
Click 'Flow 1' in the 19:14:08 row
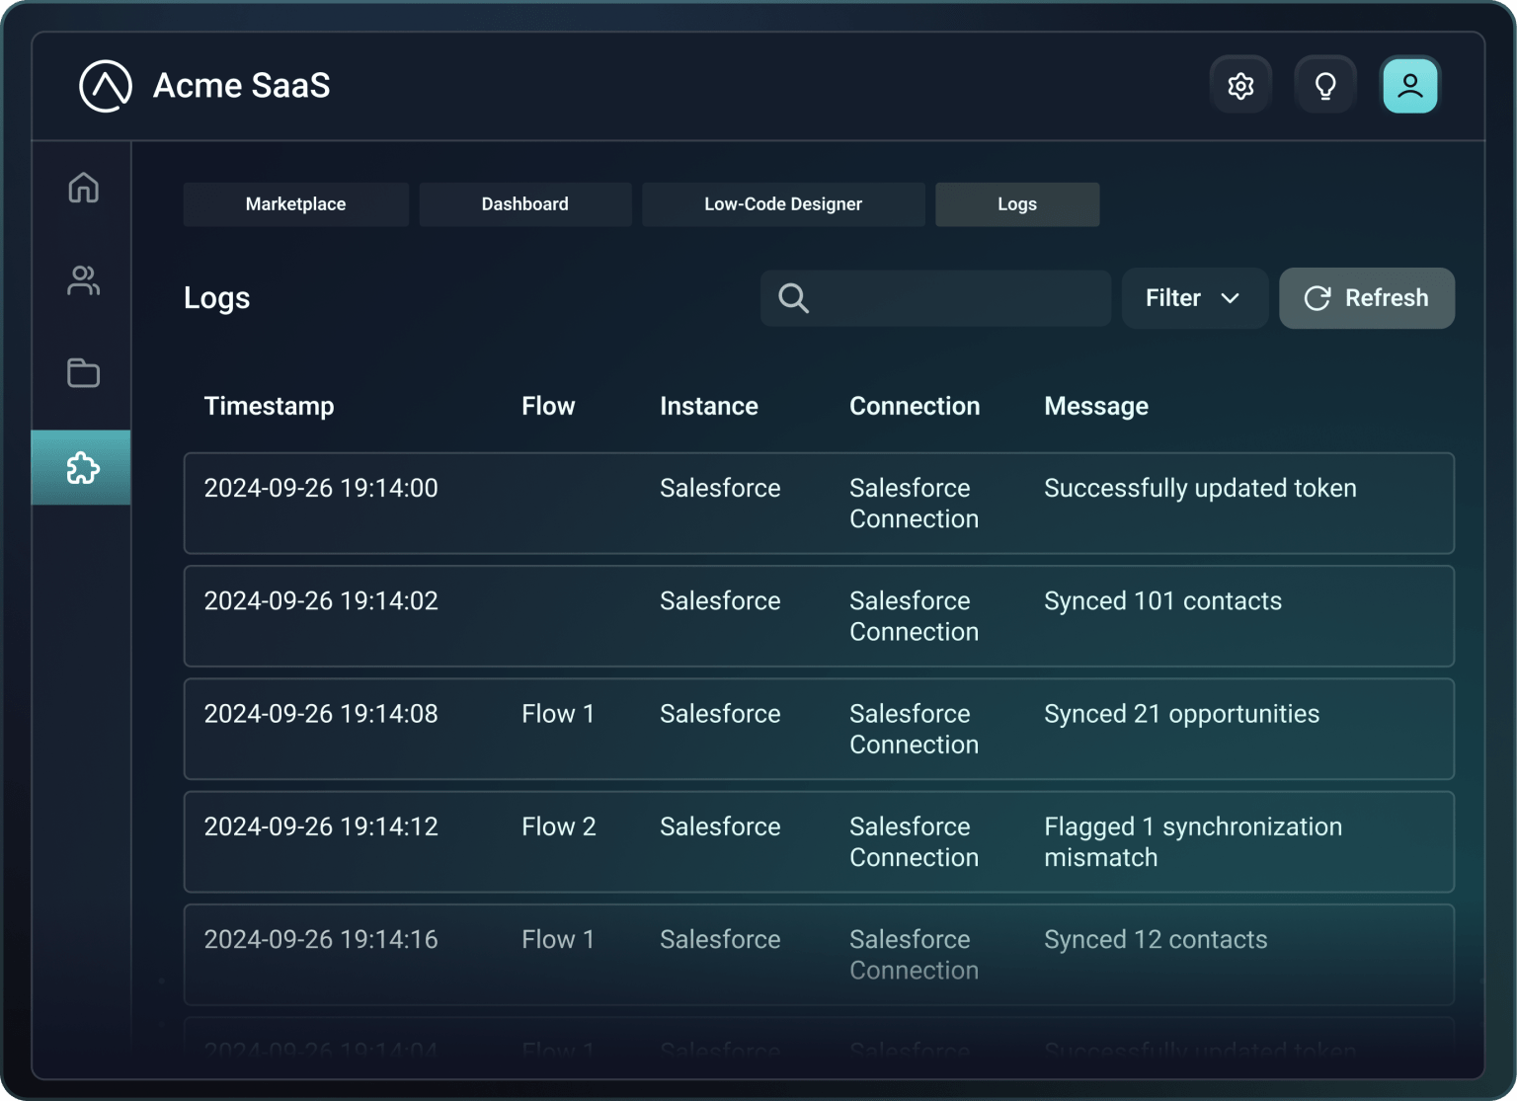(558, 714)
